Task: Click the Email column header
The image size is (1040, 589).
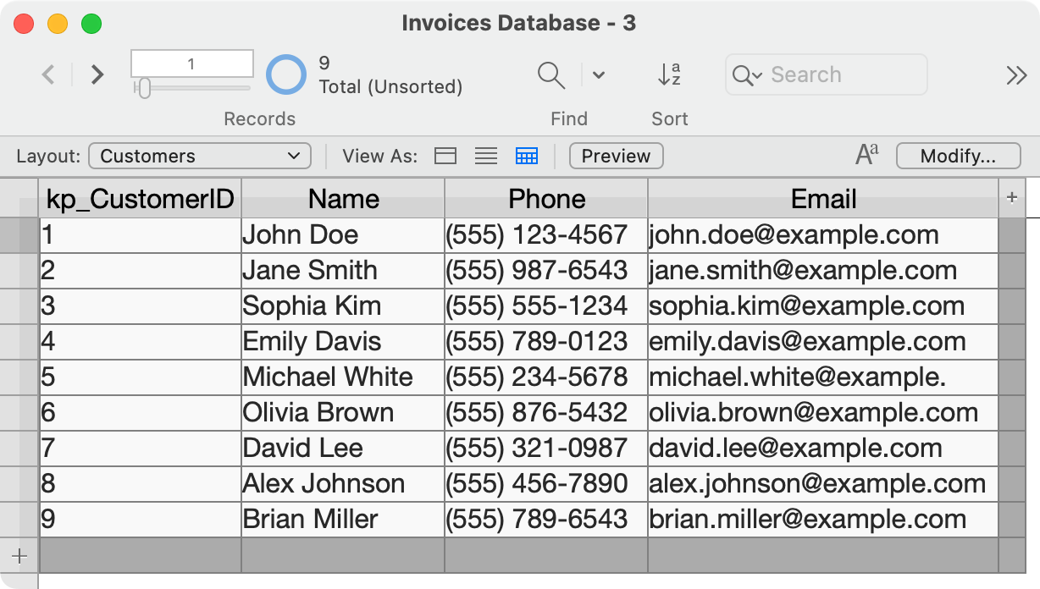Action: (x=823, y=199)
